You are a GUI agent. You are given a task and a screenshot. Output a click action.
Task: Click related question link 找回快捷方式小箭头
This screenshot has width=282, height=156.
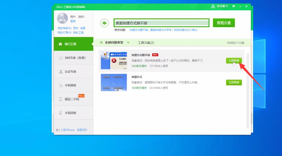(186, 30)
